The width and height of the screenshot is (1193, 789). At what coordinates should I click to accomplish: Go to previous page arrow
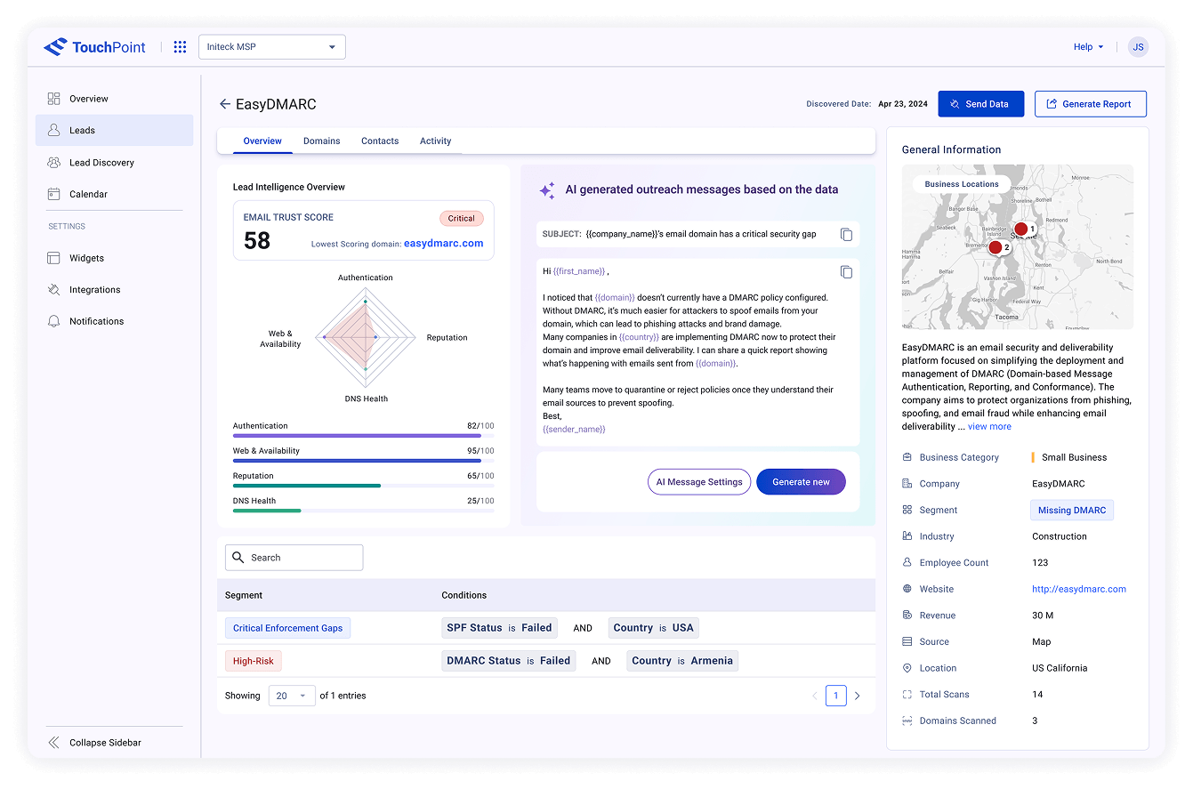(814, 696)
